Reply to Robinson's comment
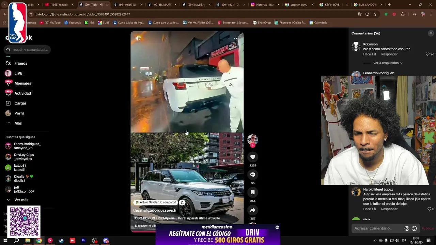The height and width of the screenshot is (245, 436). [x=389, y=54]
